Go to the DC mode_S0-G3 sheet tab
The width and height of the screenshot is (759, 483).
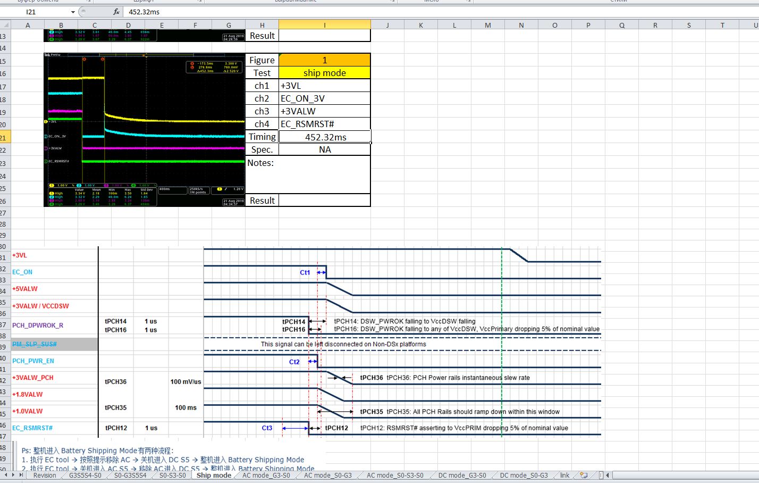pos(523,476)
